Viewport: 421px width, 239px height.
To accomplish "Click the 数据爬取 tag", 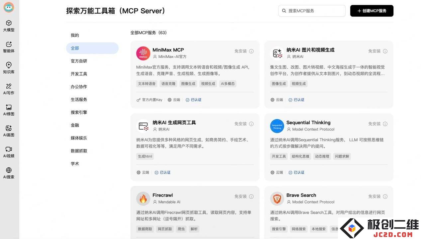I will (145, 229).
